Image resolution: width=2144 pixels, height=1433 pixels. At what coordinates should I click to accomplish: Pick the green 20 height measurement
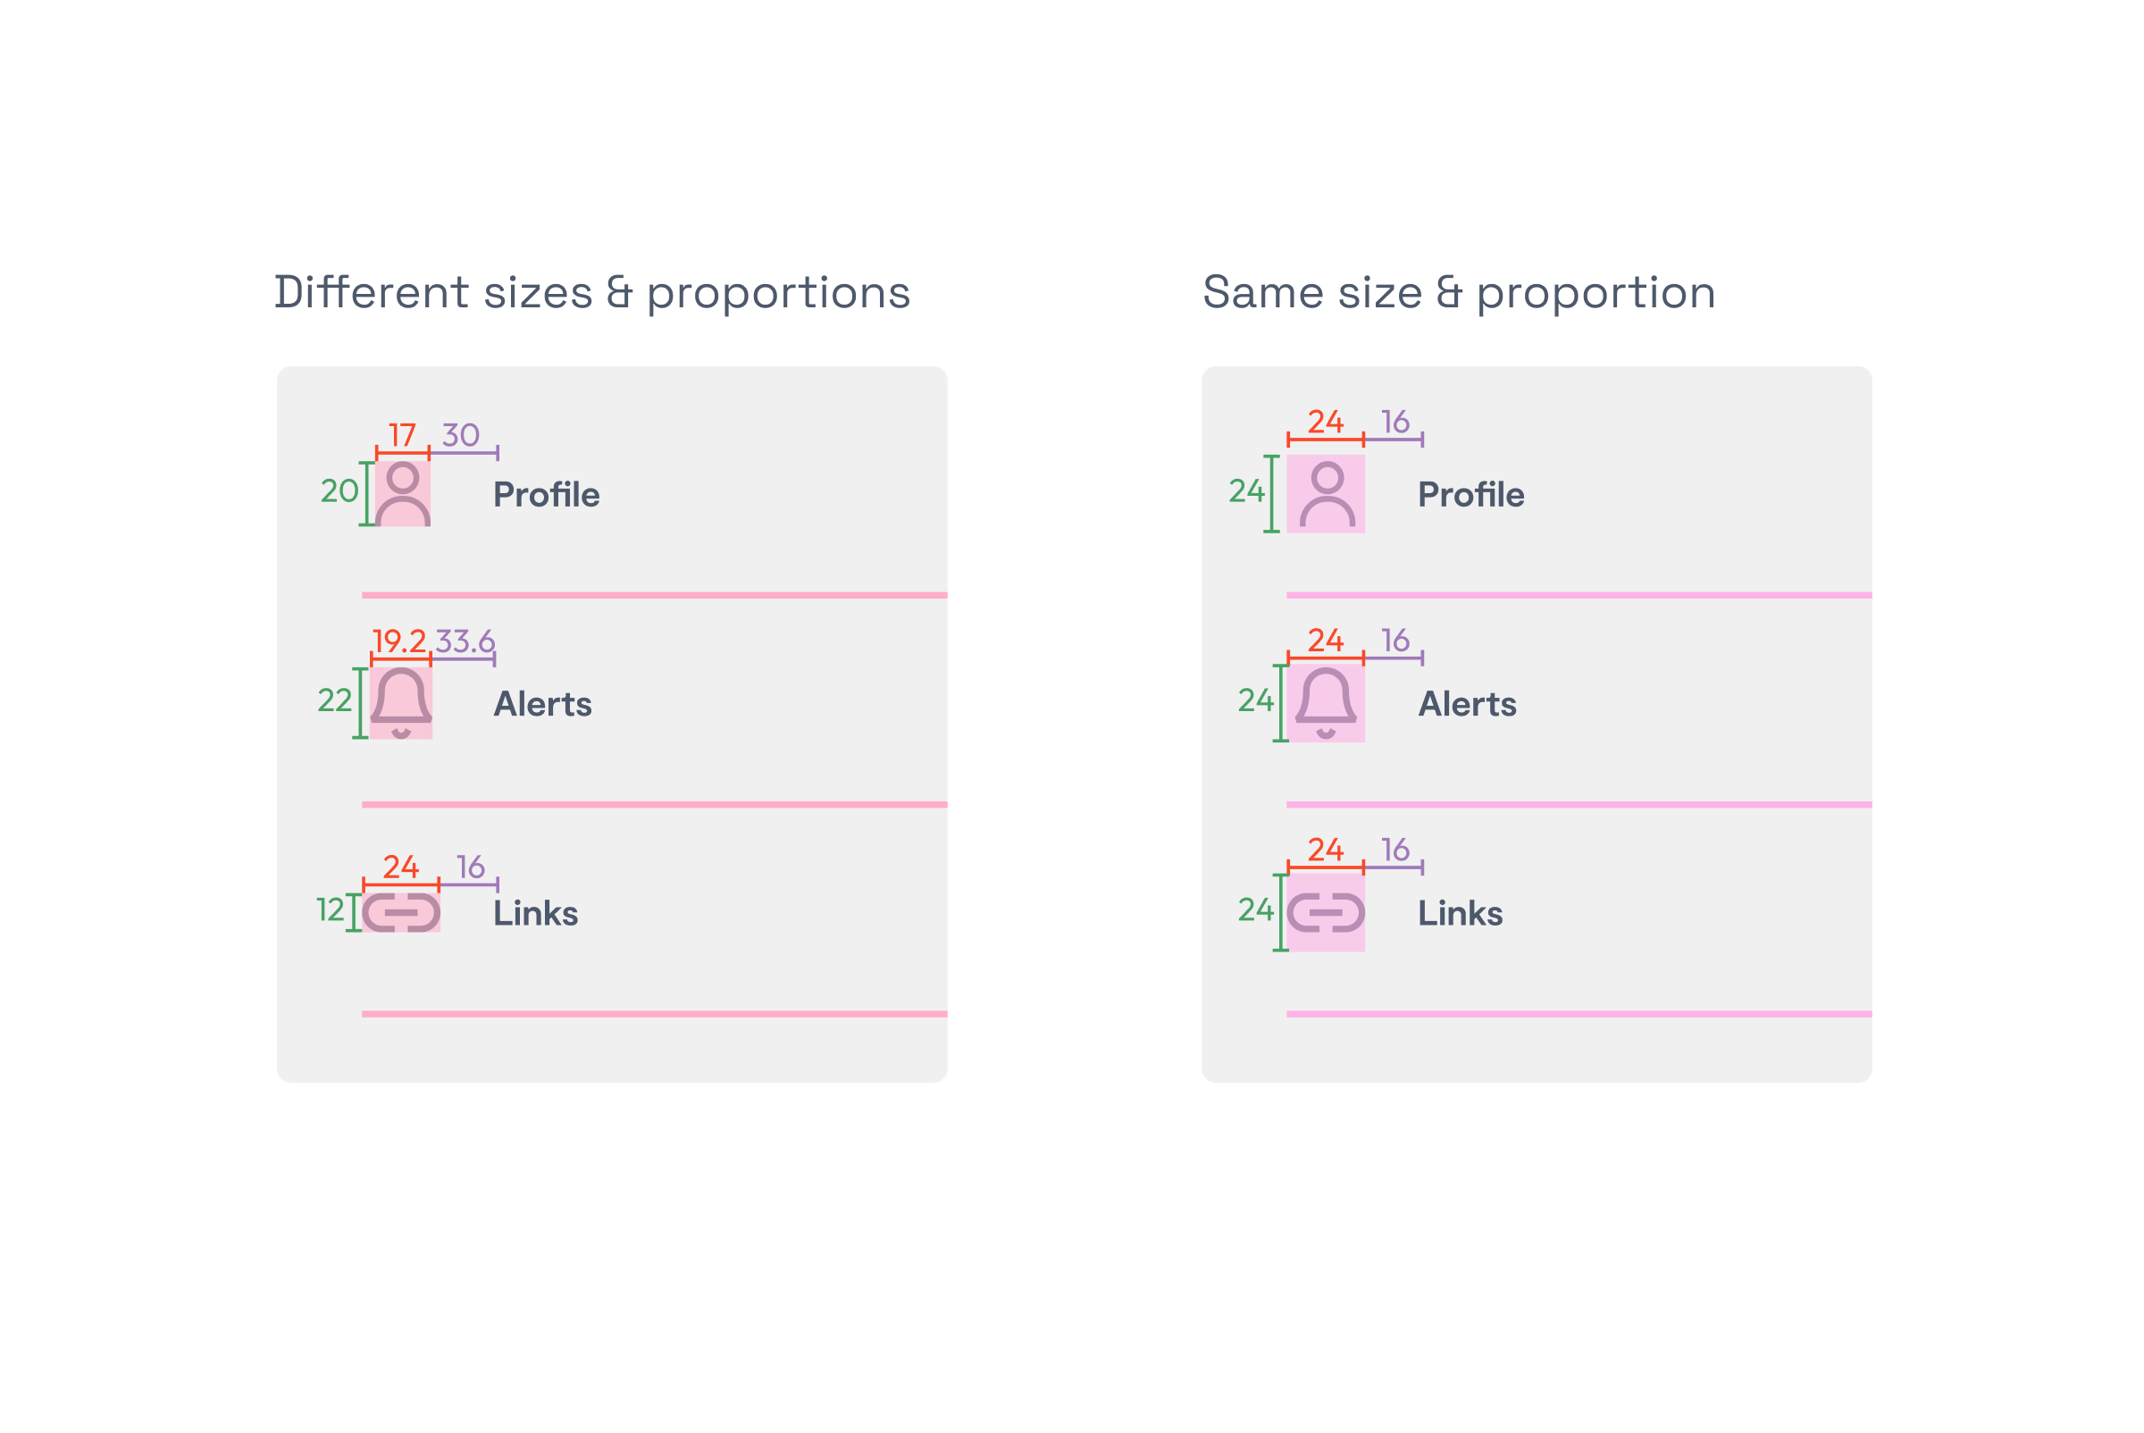339,491
